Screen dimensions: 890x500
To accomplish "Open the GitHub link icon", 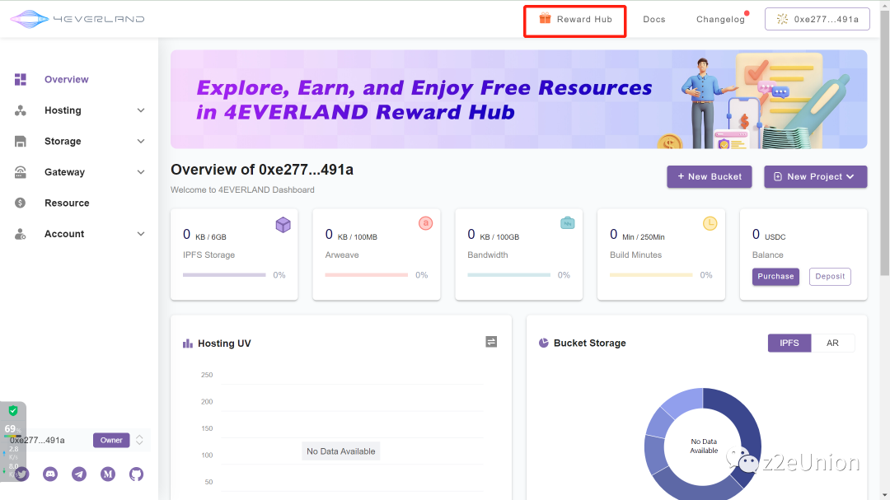I will (136, 474).
